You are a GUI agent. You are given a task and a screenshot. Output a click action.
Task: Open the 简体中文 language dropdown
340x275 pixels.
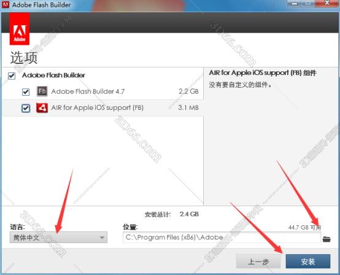58,238
